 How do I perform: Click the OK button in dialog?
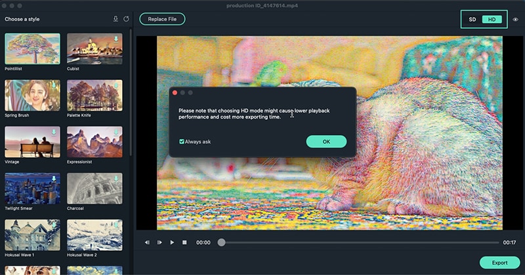326,141
